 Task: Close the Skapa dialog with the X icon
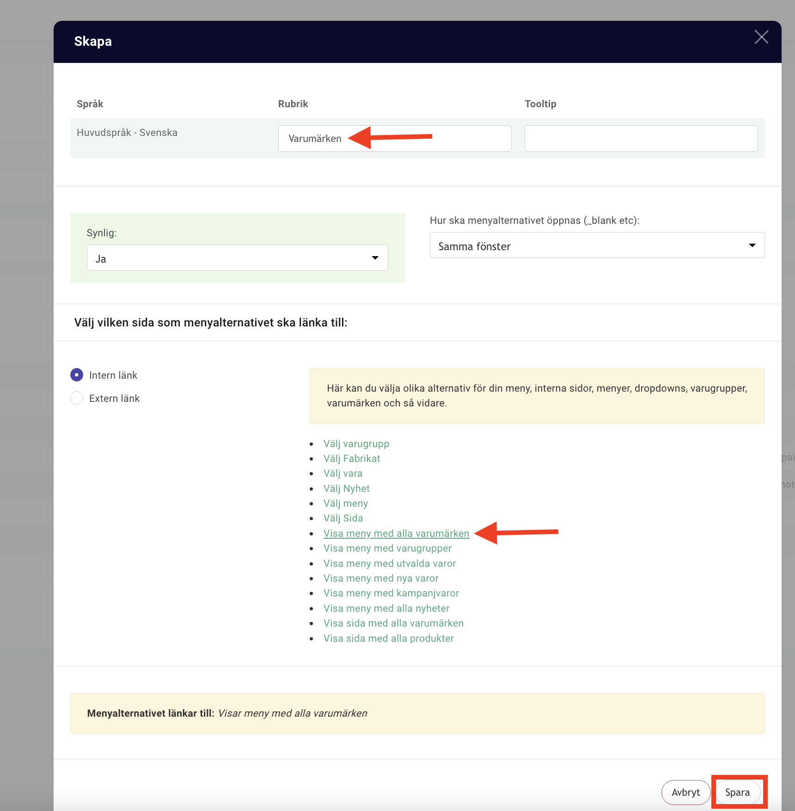(761, 37)
